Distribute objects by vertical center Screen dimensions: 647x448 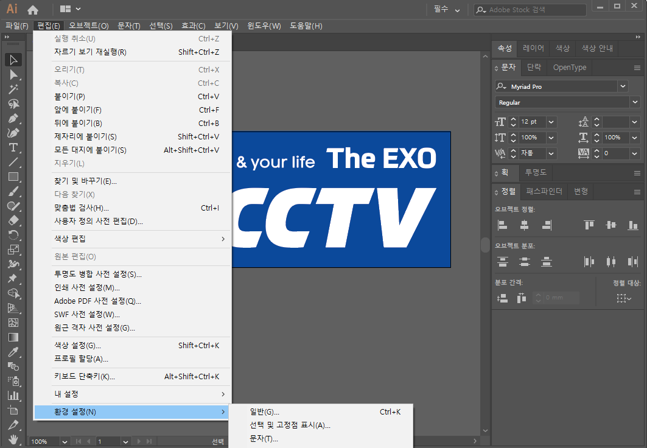[x=525, y=262]
